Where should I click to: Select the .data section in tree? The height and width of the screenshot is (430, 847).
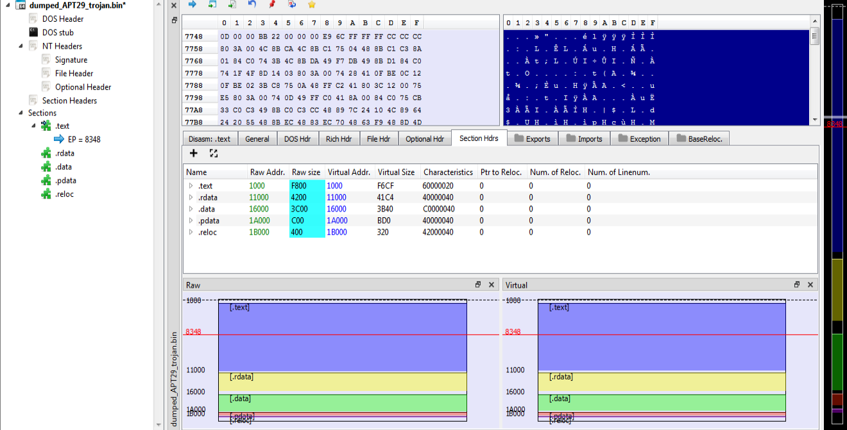[64, 167]
